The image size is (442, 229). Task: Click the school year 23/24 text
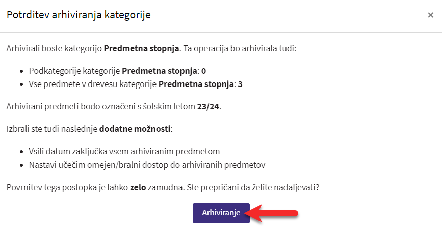208,107
